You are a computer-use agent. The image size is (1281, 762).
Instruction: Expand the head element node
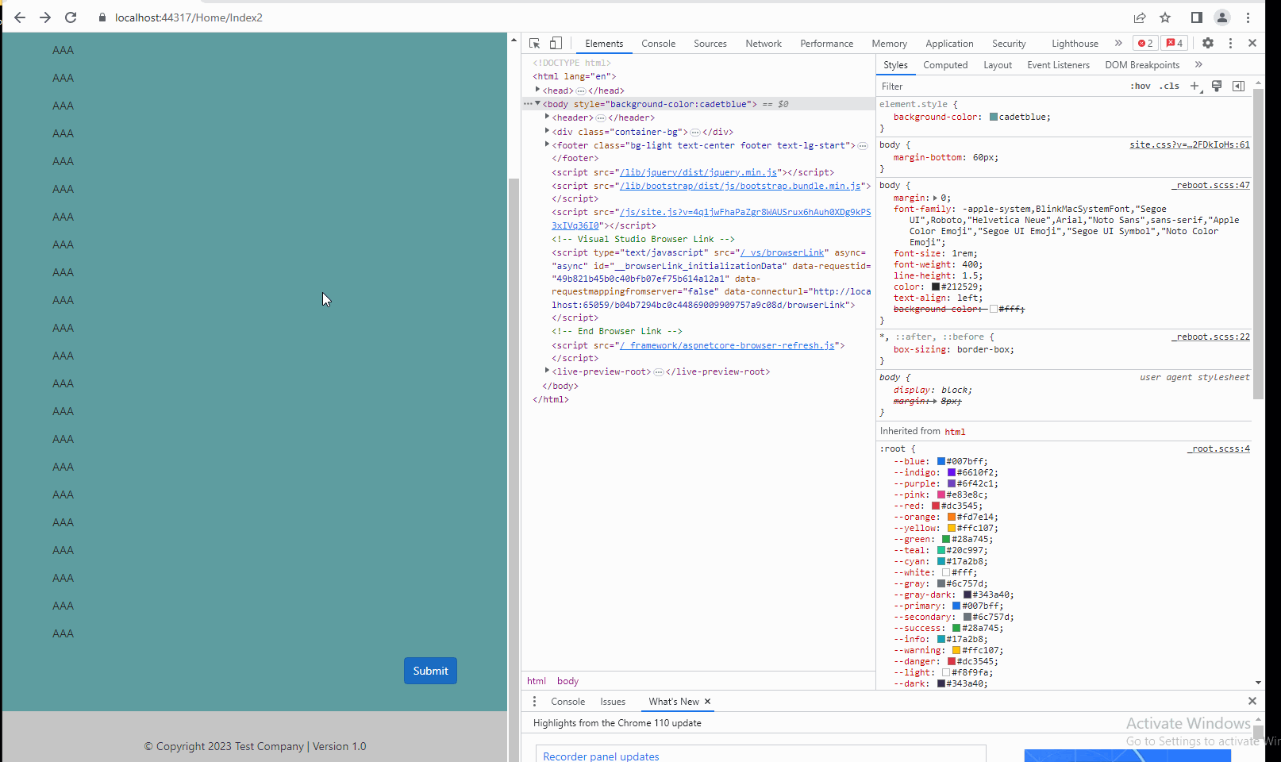click(x=537, y=90)
